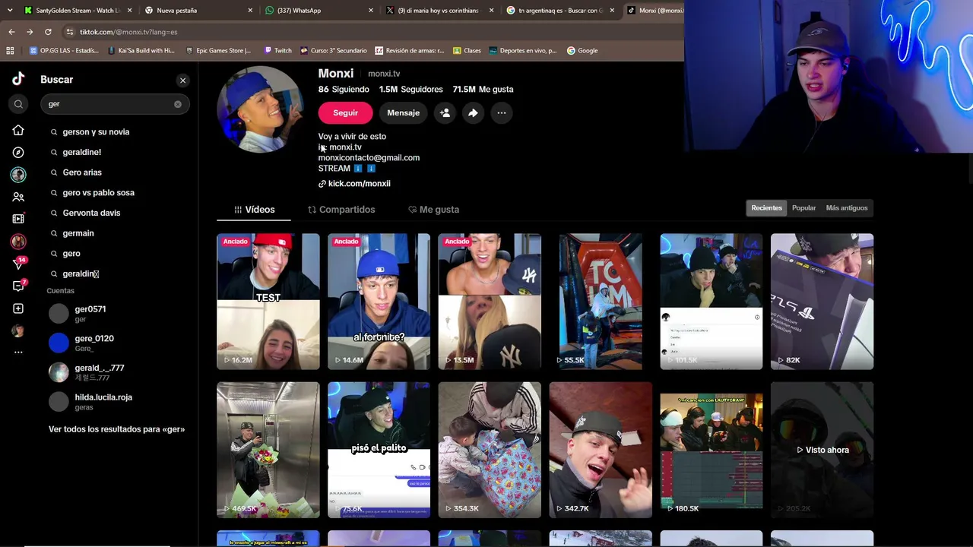The width and height of the screenshot is (973, 547).
Task: Click the add-friend icon next to Mensaje
Action: click(445, 112)
